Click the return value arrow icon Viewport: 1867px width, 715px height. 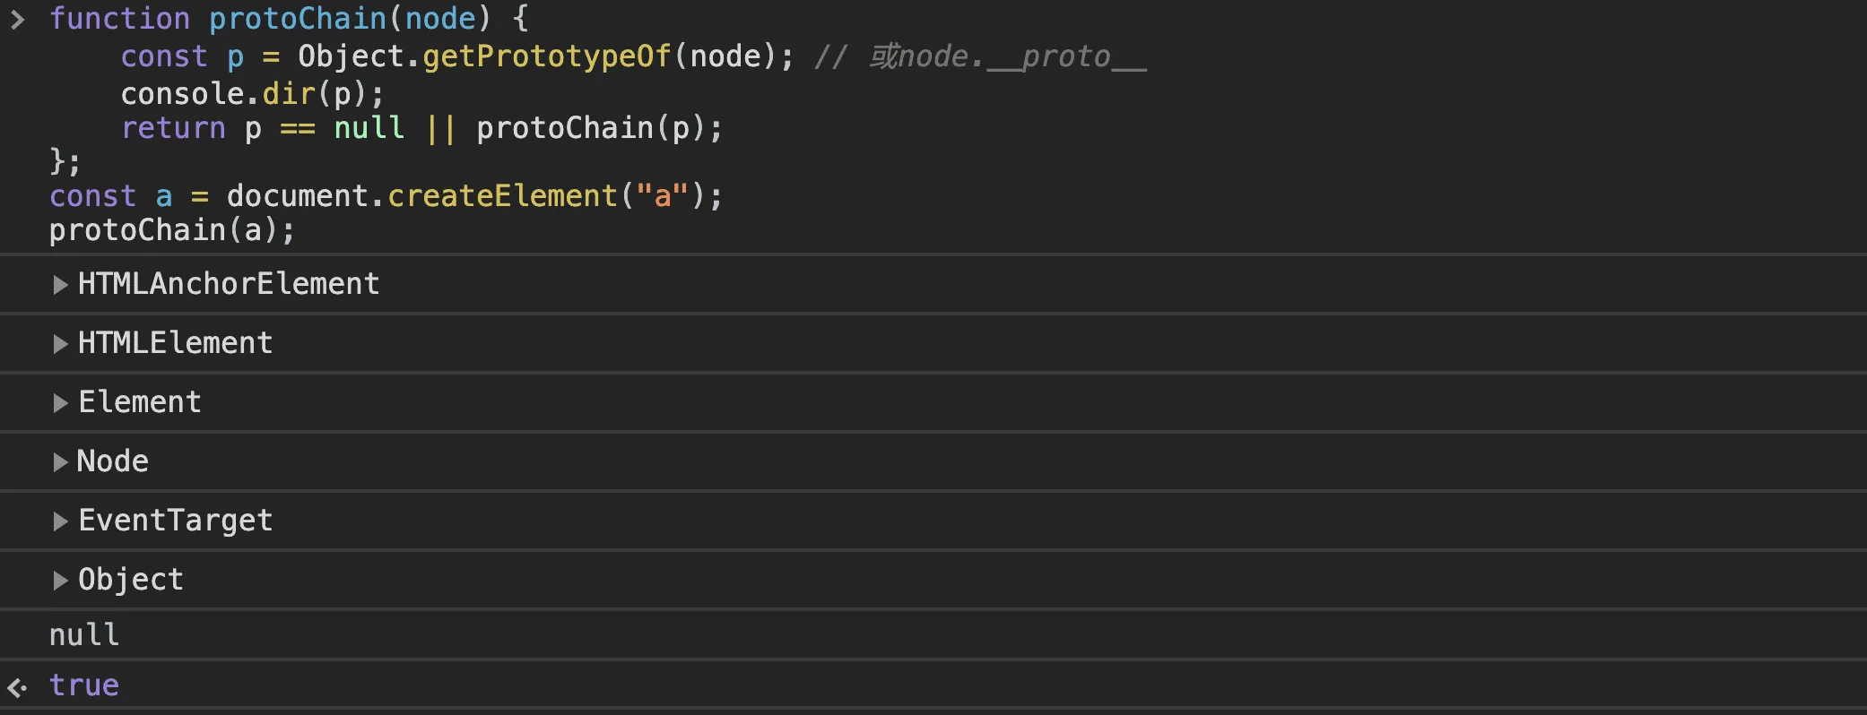17,687
